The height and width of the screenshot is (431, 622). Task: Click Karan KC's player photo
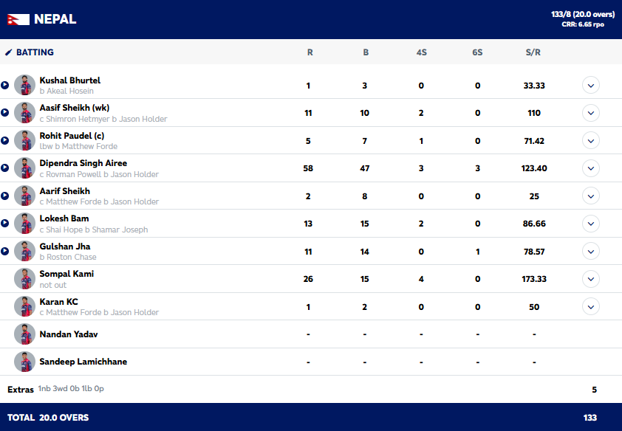point(25,306)
